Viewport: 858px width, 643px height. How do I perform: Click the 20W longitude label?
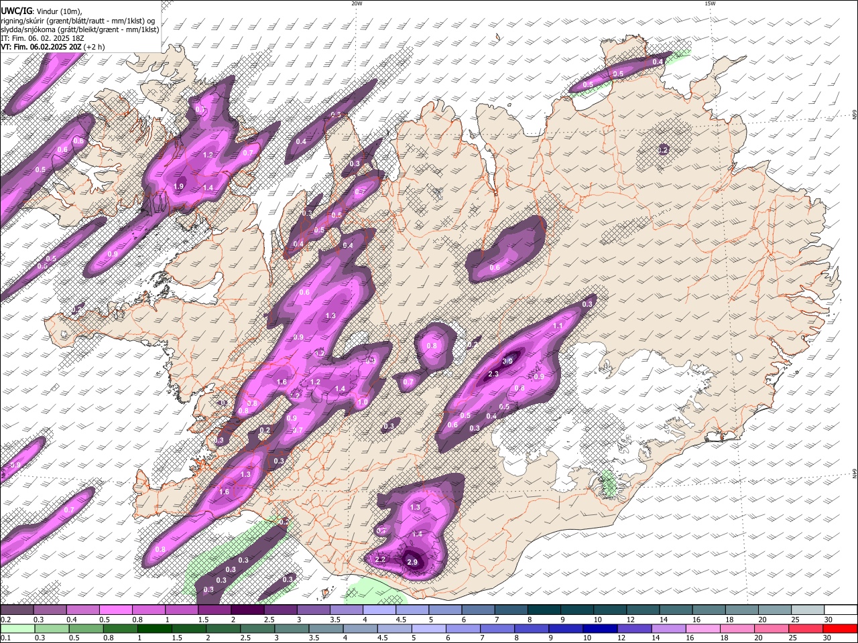coord(357,3)
